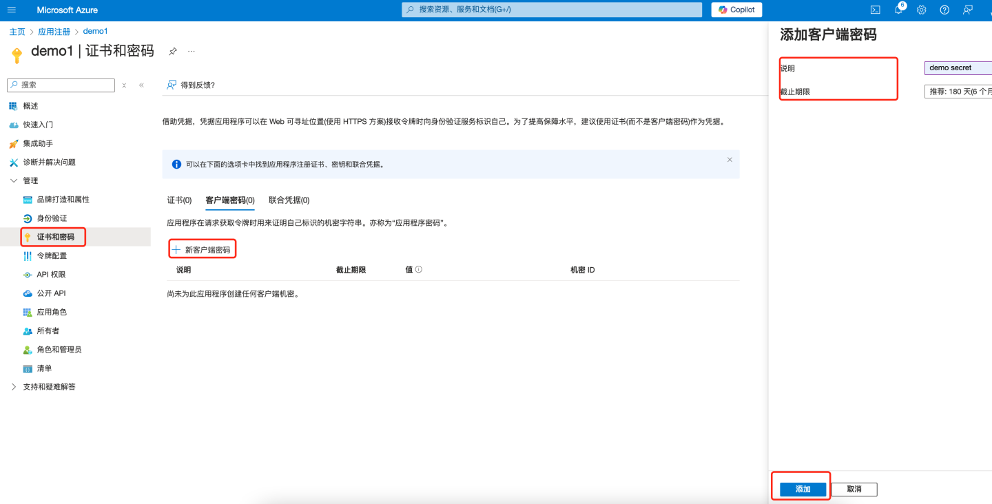
Task: Open the 截止期限 expiry dropdown
Action: (958, 92)
